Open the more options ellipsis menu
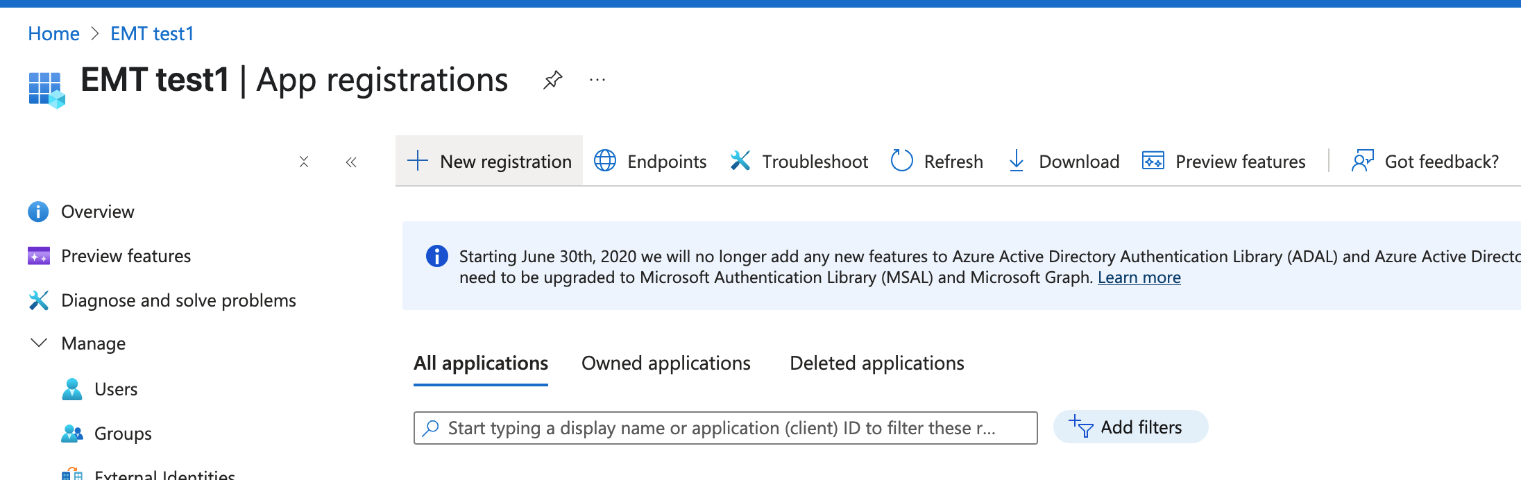Viewport: 1521px width, 480px height. [597, 80]
